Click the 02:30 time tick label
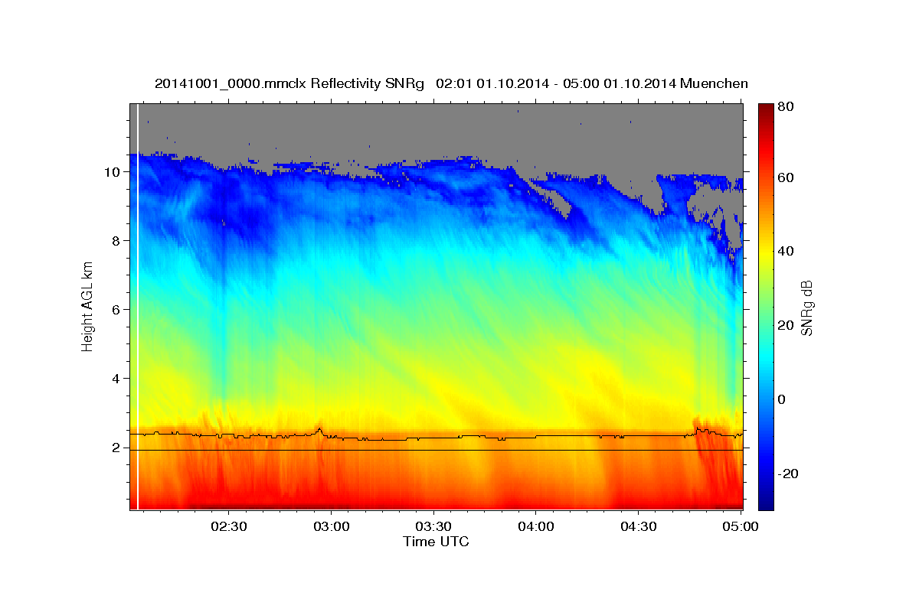 [228, 527]
